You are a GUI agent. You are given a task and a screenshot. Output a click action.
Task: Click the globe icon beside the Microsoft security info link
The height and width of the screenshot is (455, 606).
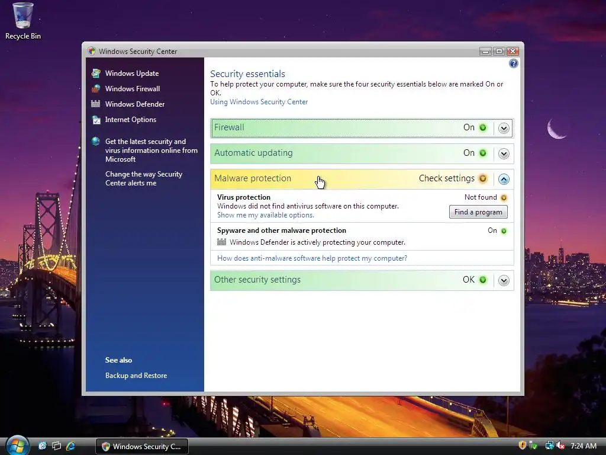pyautogui.click(x=96, y=141)
